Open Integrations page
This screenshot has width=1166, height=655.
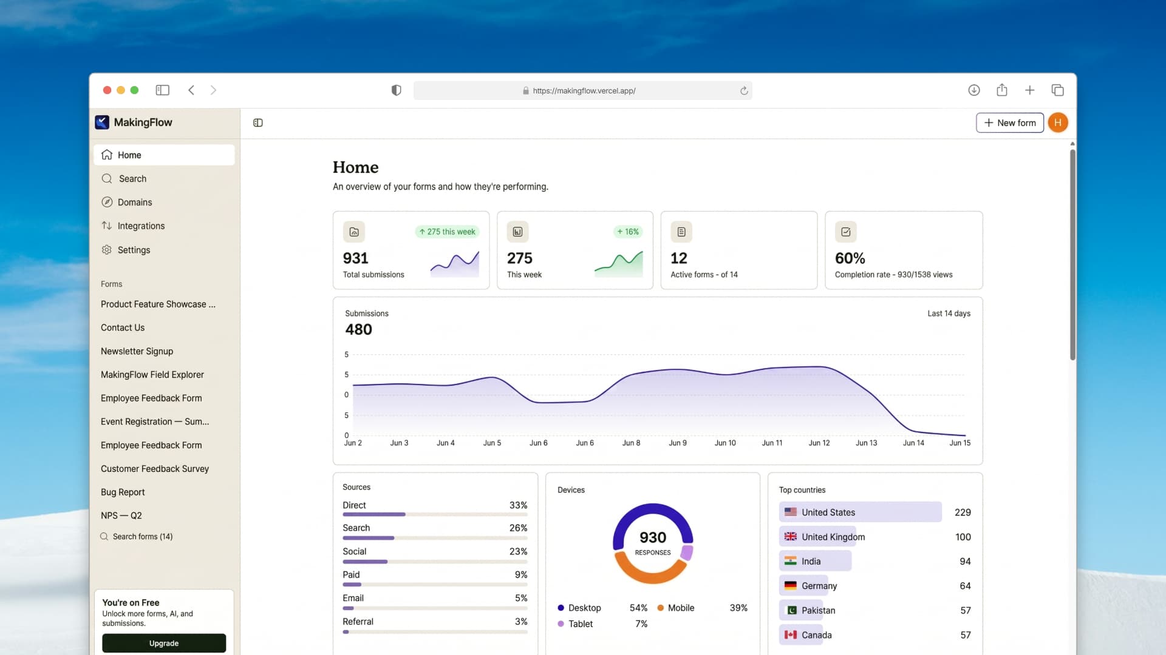click(164, 226)
